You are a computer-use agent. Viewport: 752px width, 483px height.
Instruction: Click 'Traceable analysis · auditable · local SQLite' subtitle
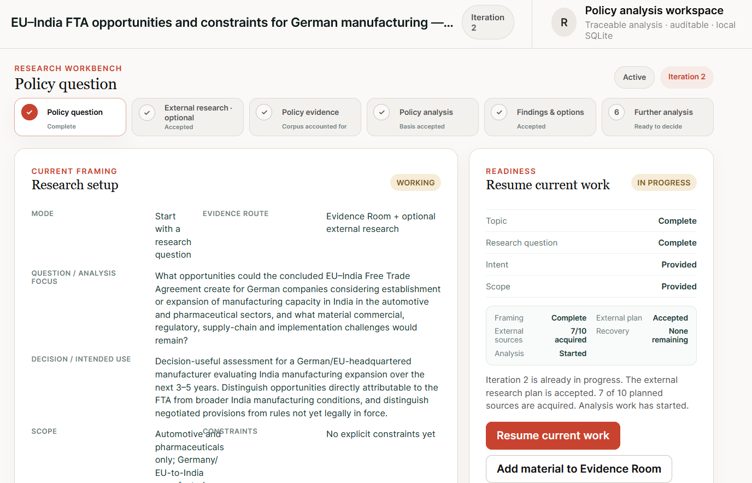(x=660, y=30)
